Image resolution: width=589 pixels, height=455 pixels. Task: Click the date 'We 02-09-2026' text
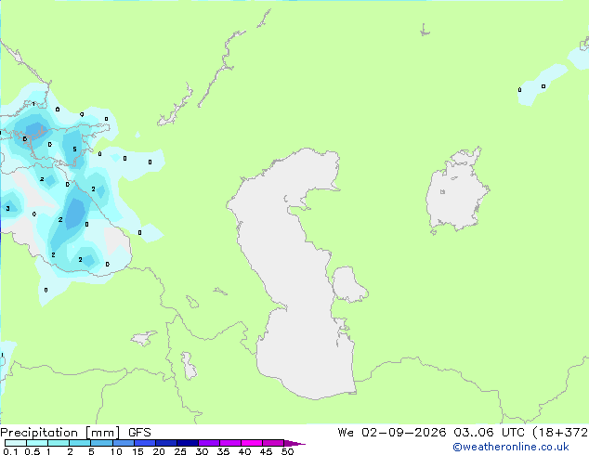[392, 433]
